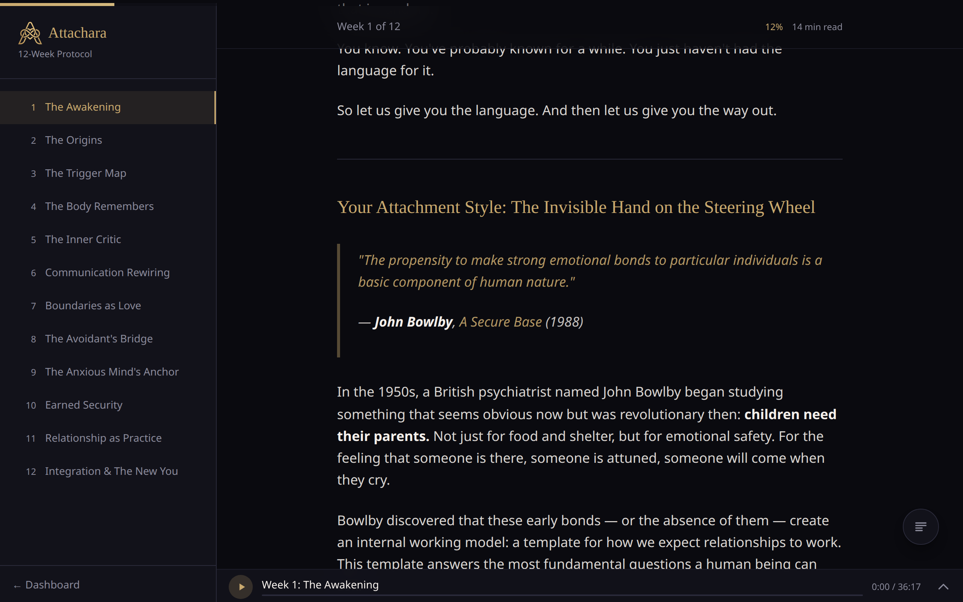The height and width of the screenshot is (602, 963).
Task: Open the floating table of contents button
Action: 920,527
